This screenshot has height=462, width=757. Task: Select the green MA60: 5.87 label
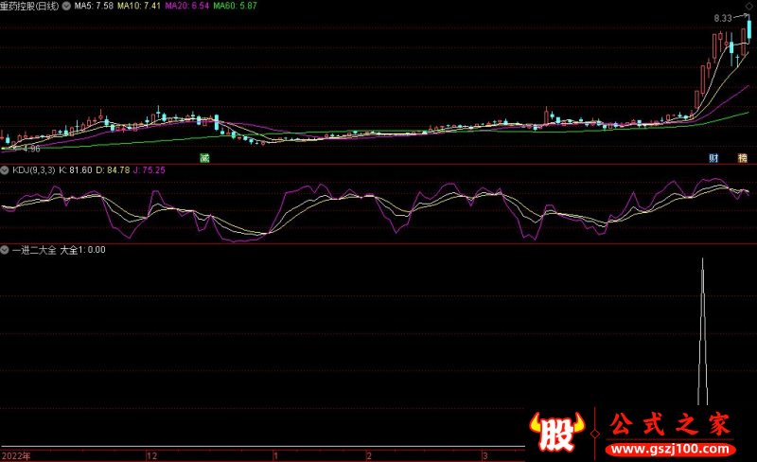pos(234,6)
